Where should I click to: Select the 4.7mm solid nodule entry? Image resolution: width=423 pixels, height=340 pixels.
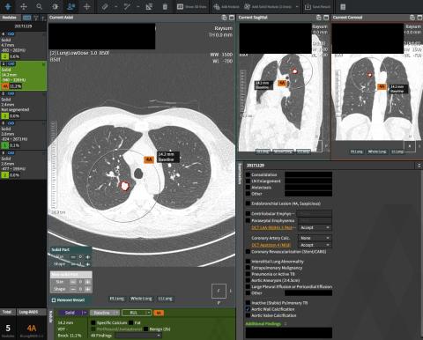(x=23, y=45)
